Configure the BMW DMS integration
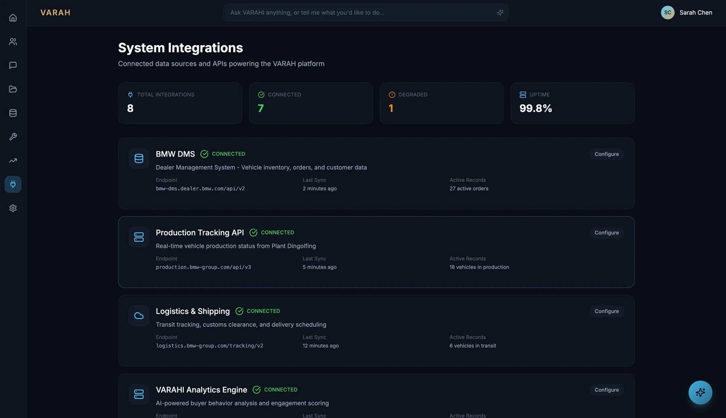This screenshot has width=726, height=418. point(607,154)
